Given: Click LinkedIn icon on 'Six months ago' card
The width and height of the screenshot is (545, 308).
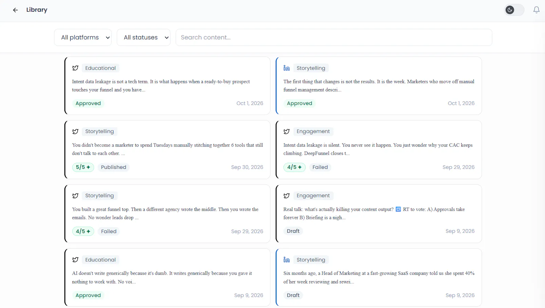Looking at the screenshot, I should (286, 260).
